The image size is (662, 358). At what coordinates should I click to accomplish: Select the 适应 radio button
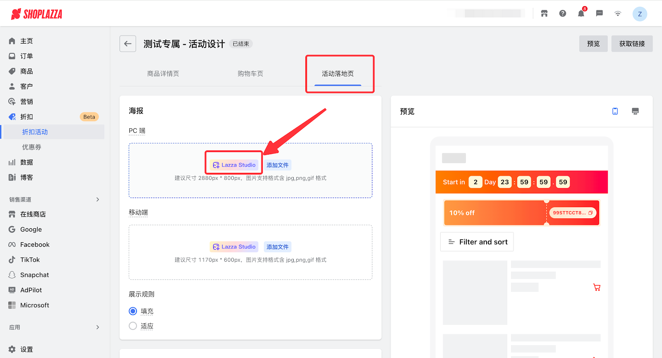coord(133,326)
